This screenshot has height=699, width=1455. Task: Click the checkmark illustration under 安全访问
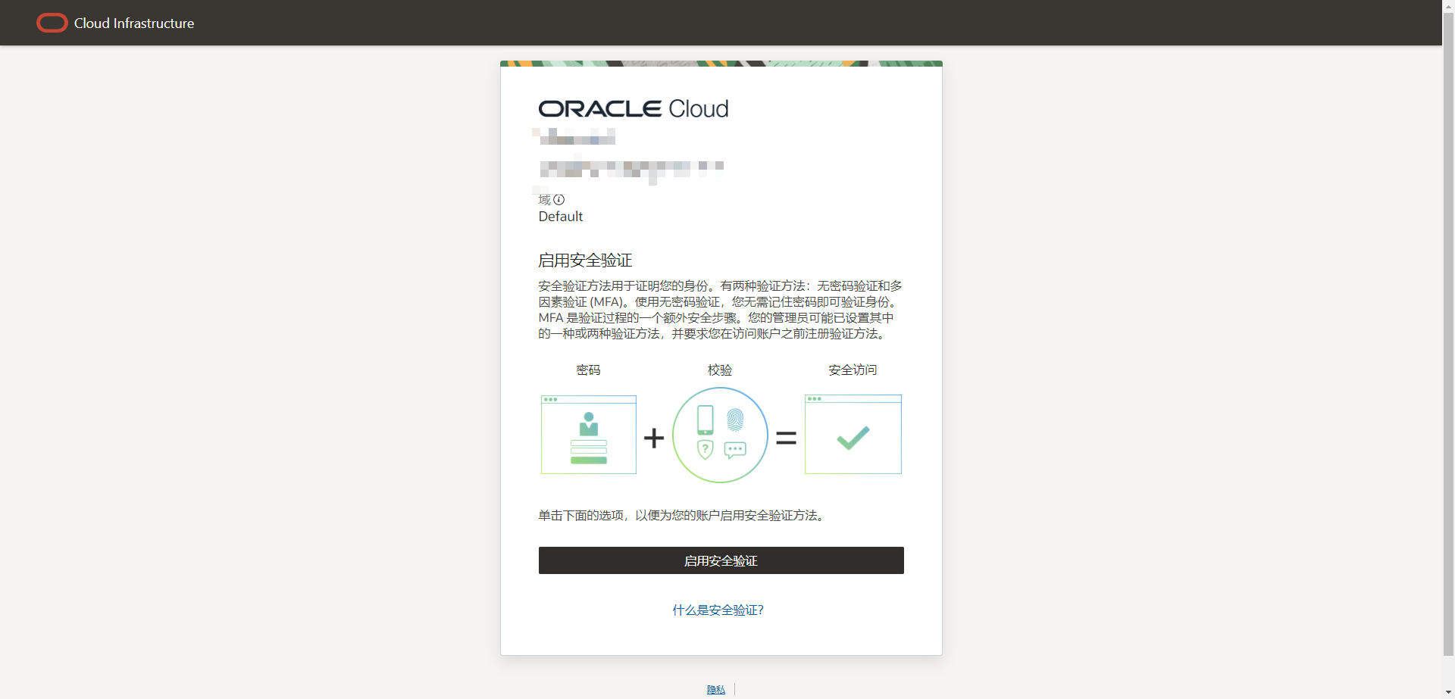(x=853, y=435)
